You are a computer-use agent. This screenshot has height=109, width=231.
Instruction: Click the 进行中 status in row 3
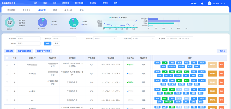coord(131,82)
